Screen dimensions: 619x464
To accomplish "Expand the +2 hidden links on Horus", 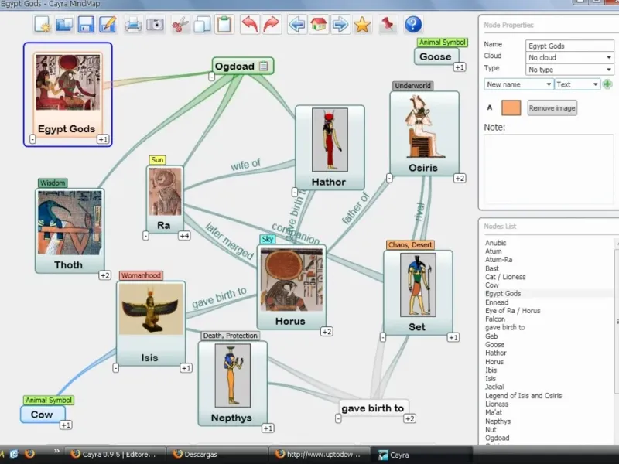I will click(327, 332).
